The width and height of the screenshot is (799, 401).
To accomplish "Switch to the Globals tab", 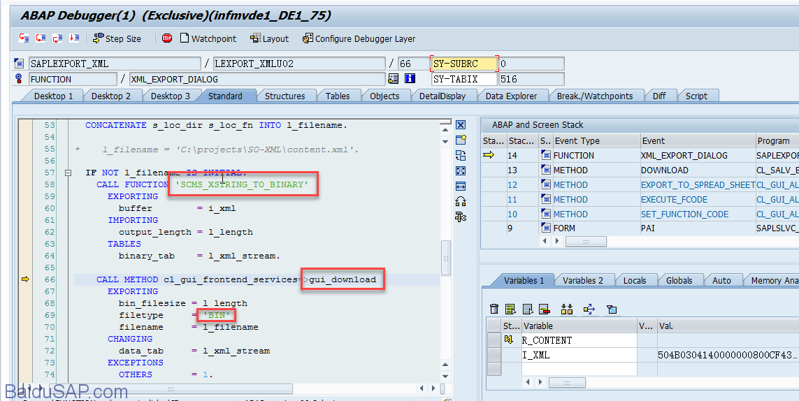I will click(x=679, y=280).
